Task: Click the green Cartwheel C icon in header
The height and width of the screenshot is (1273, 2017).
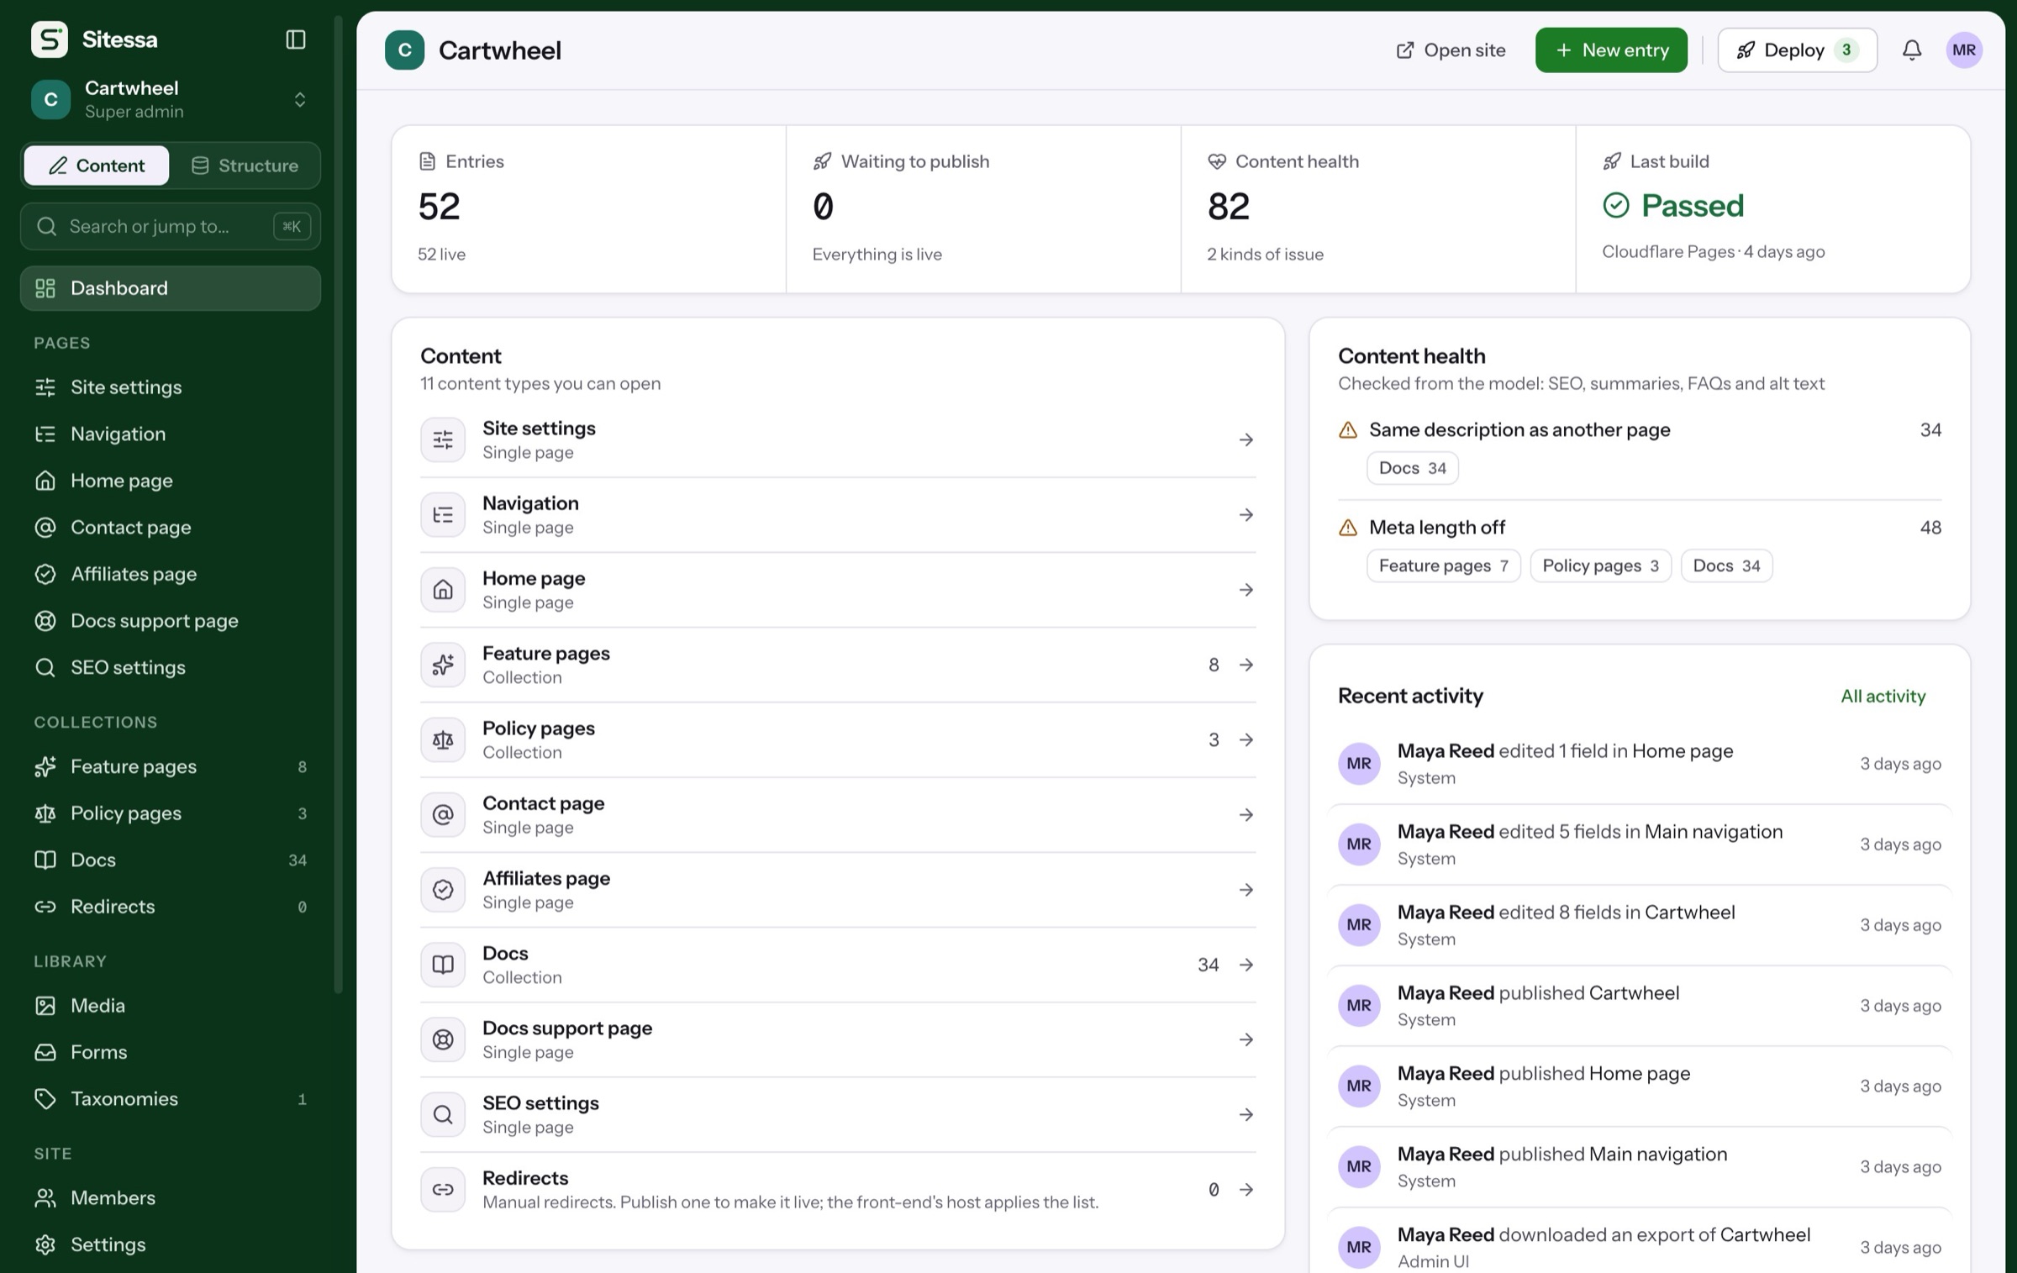Action: 404,50
